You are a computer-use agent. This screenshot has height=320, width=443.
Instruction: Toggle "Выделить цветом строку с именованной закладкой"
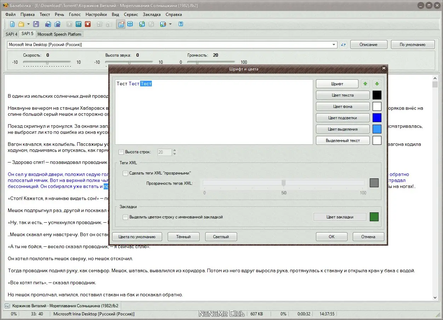click(125, 217)
